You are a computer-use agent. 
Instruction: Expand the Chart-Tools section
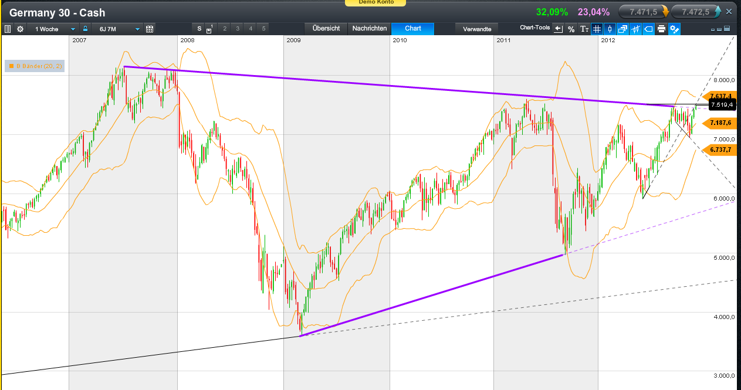point(535,28)
